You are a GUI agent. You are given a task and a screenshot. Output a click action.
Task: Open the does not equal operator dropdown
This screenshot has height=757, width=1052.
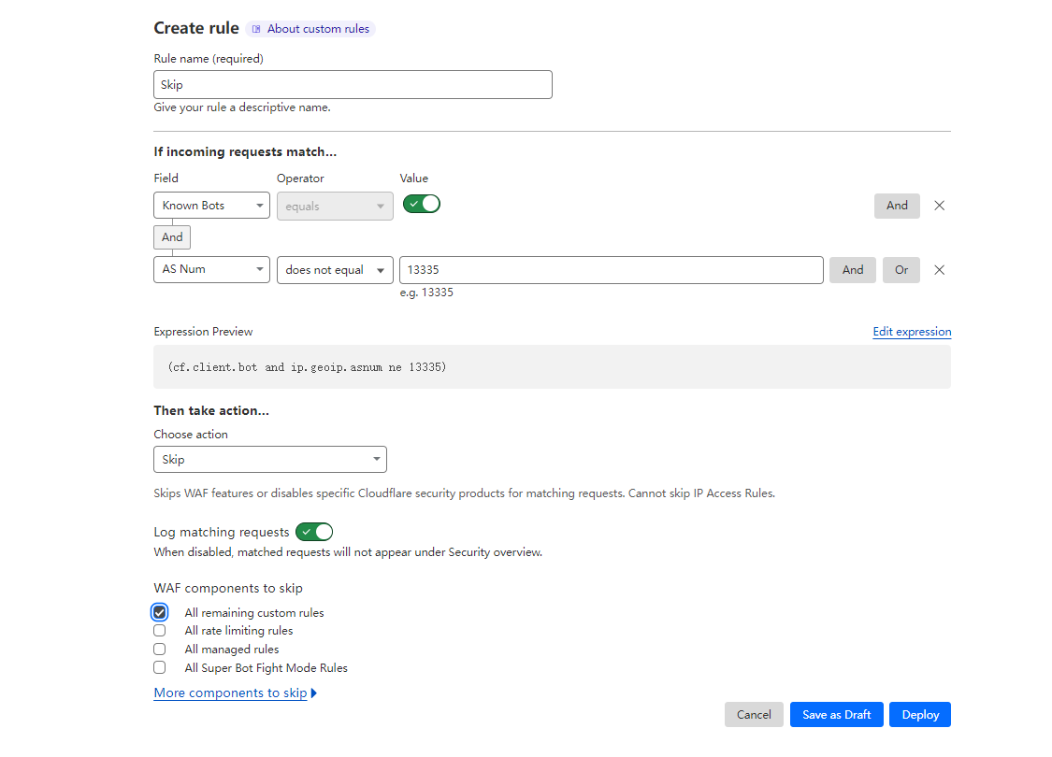335,270
